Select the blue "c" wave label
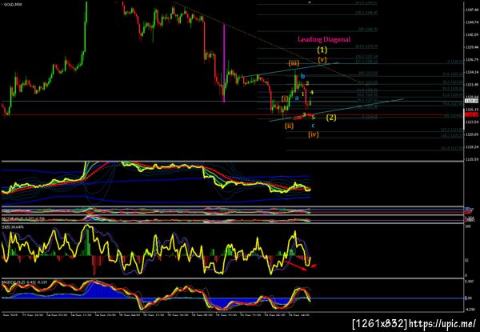The image size is (480, 332). [313, 125]
